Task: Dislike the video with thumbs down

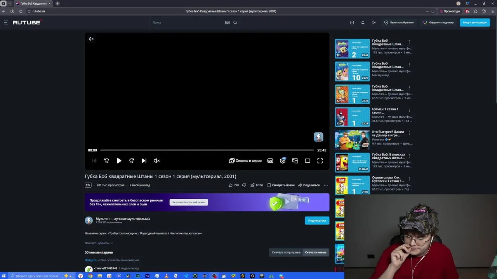Action: pyautogui.click(x=244, y=185)
